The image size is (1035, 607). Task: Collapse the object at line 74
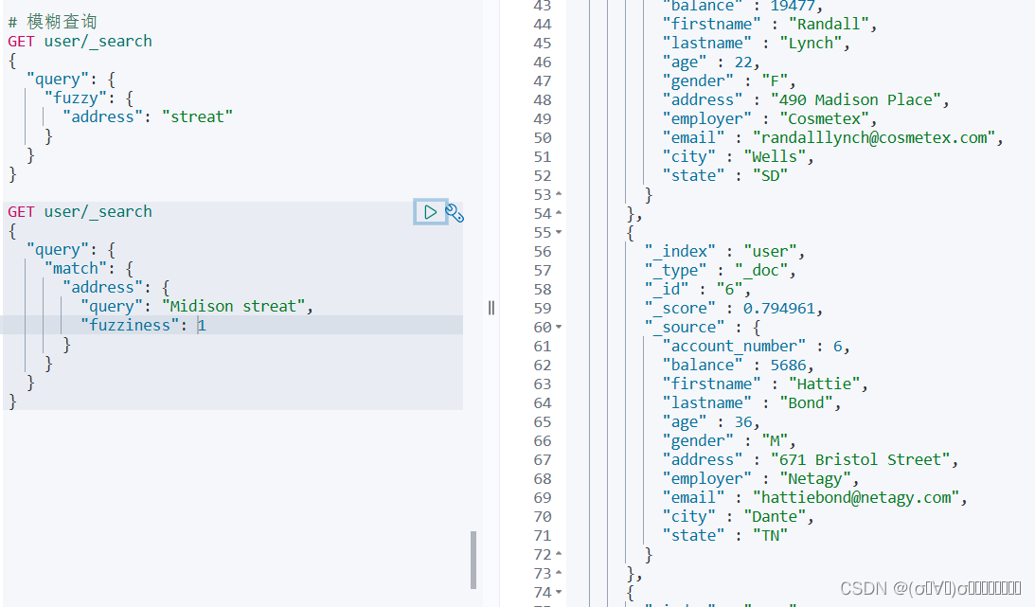[559, 593]
